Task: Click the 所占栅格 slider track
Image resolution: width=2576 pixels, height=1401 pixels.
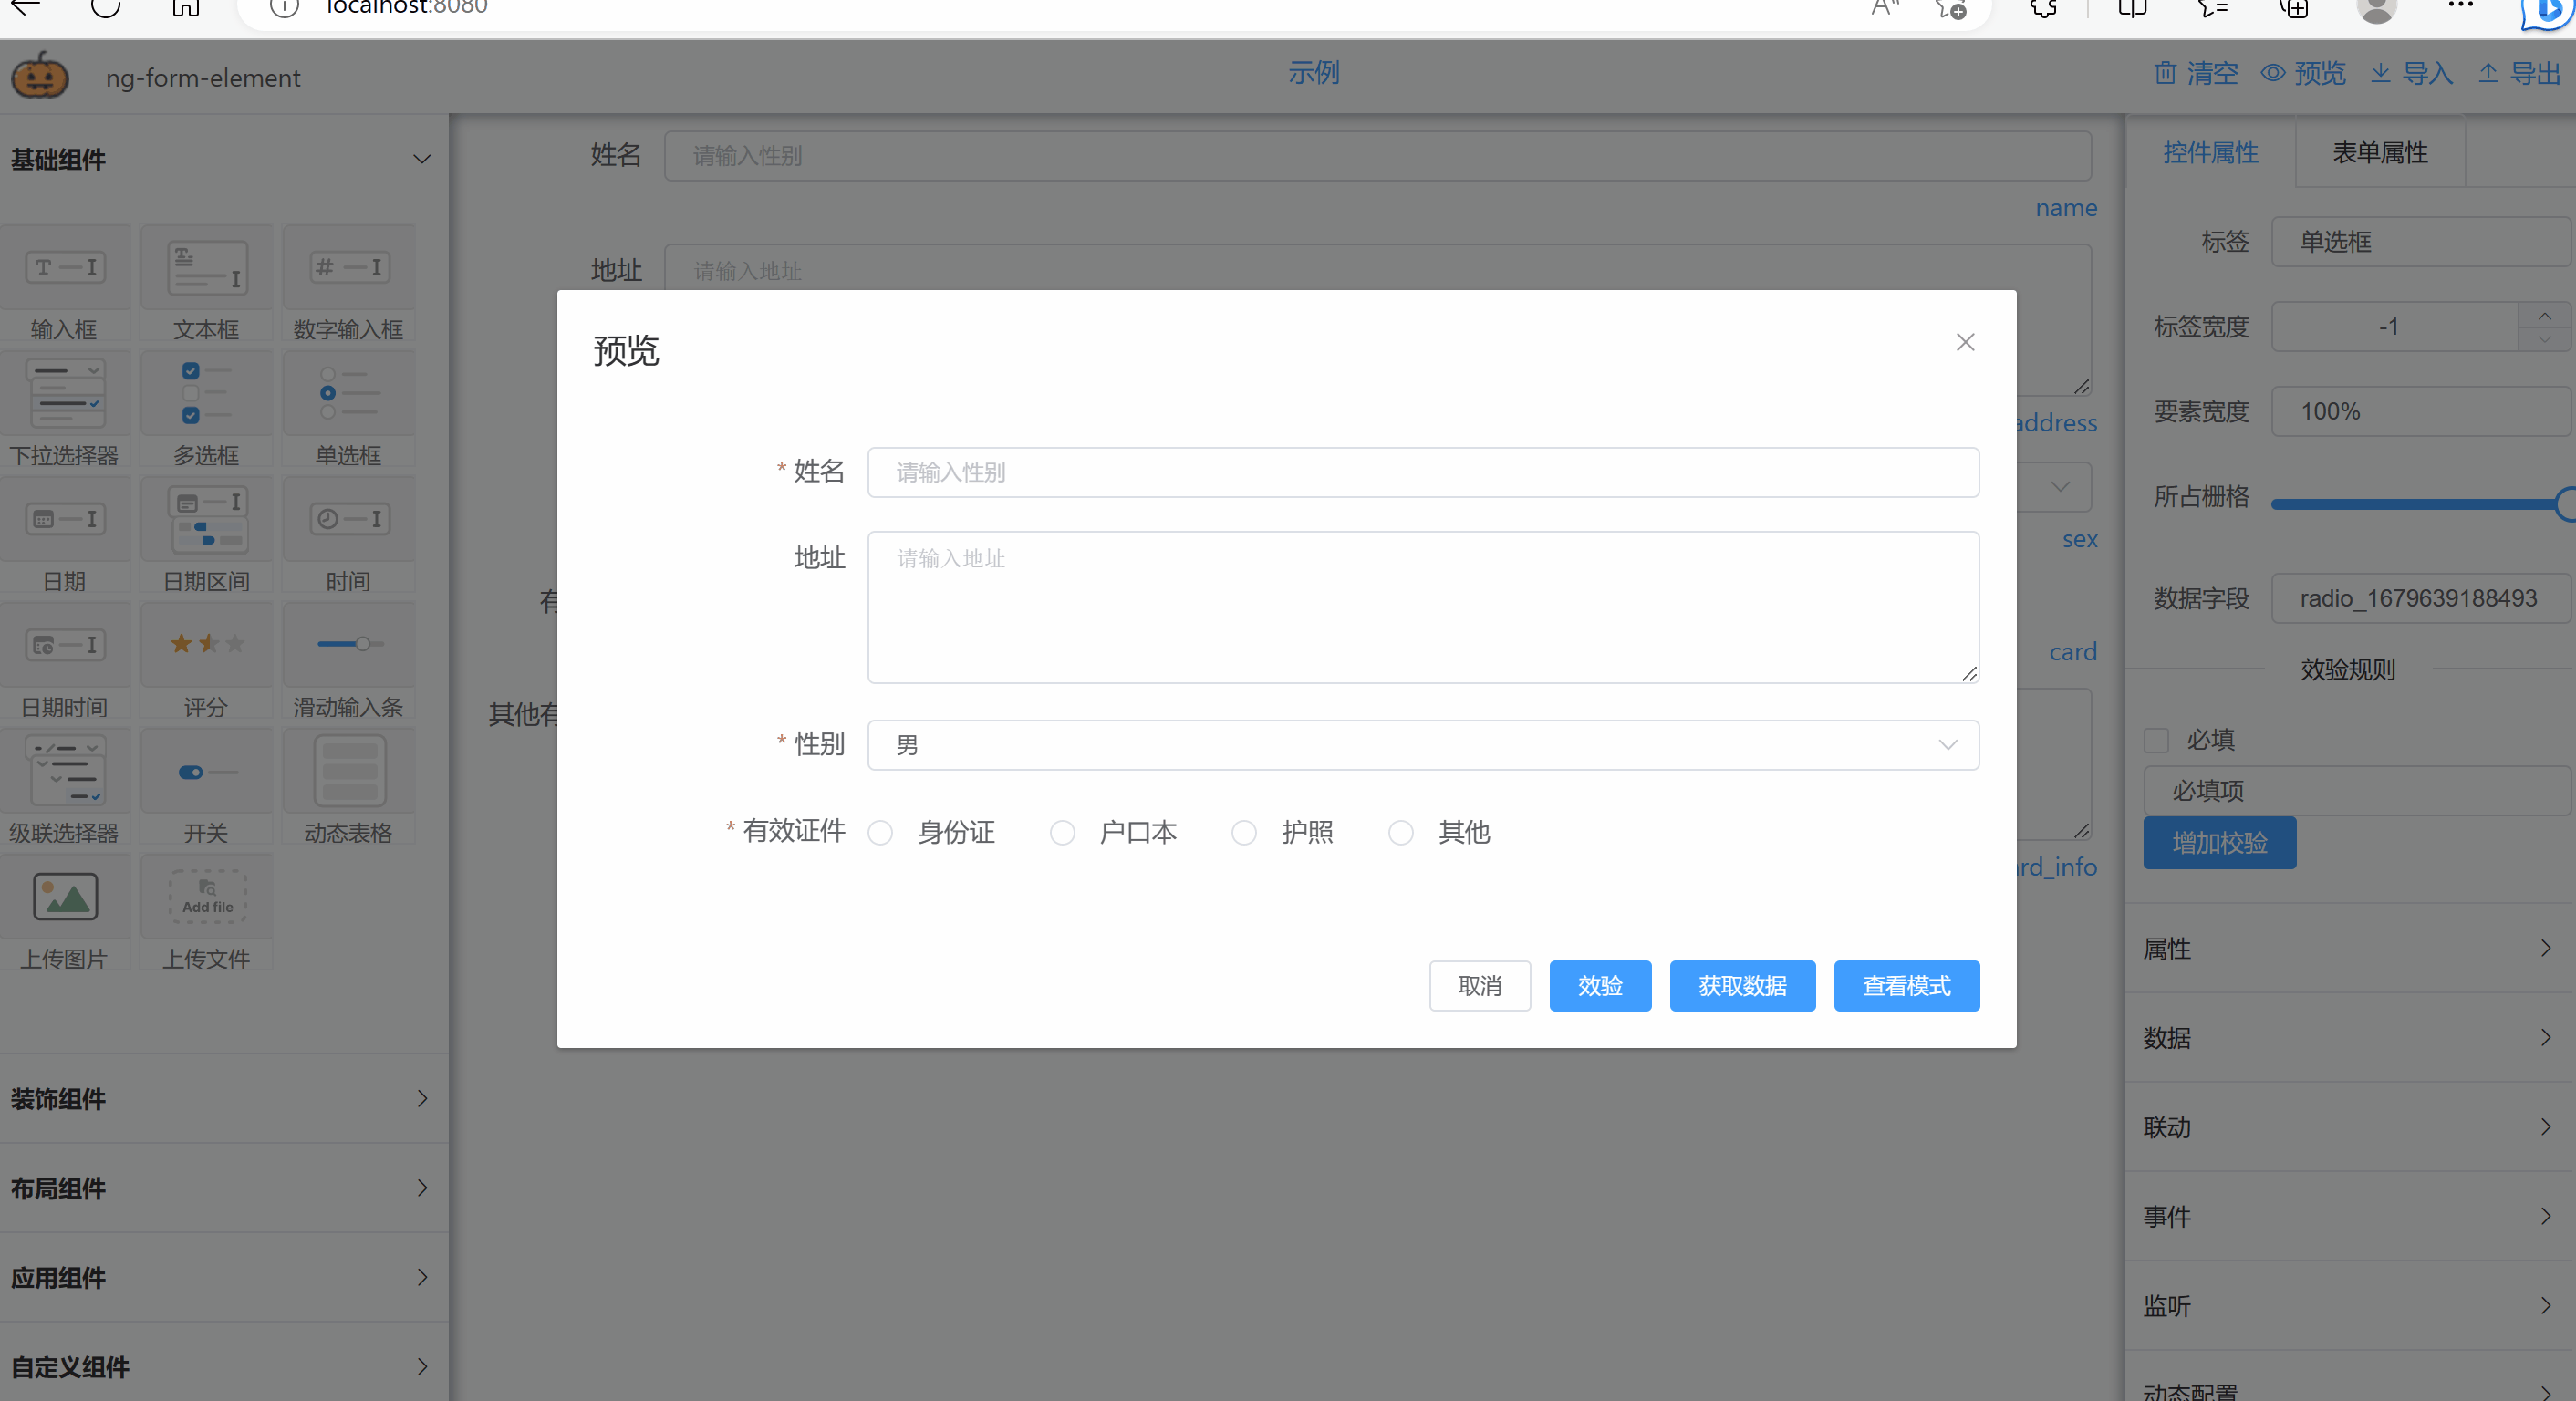Action: click(2410, 504)
